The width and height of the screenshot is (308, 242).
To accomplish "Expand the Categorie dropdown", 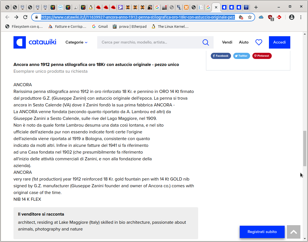I will pos(76,42).
